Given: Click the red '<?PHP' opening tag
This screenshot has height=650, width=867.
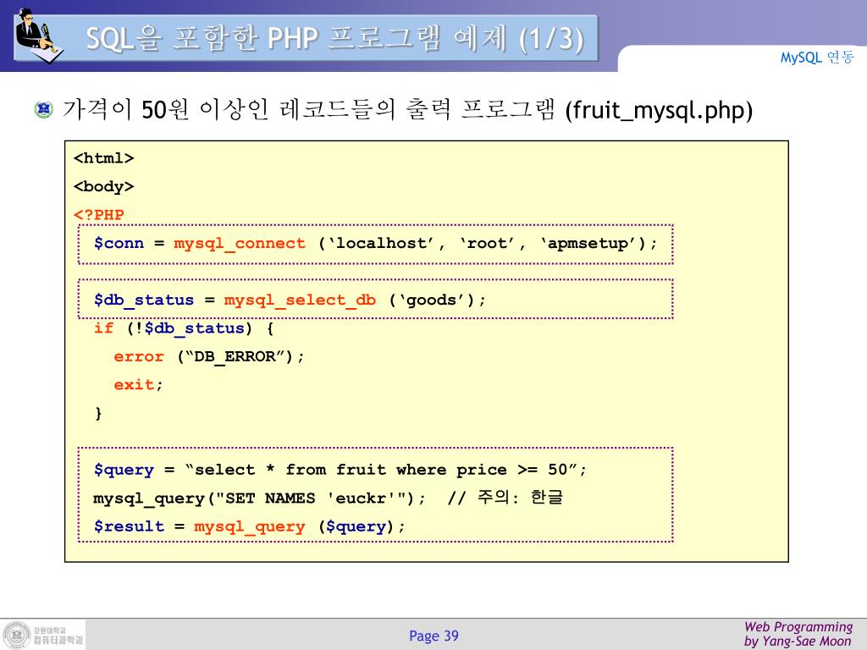Looking at the screenshot, I should pyautogui.click(x=99, y=215).
